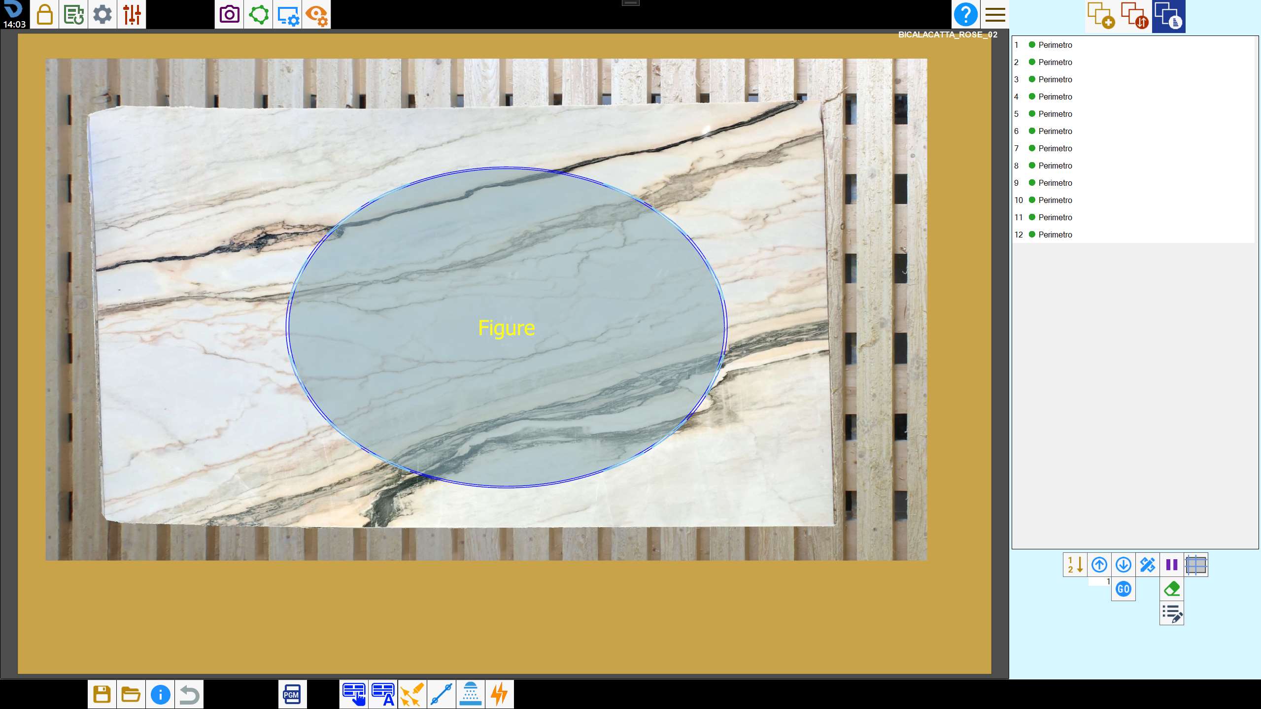The image size is (1261, 709).
Task: Open the monitor display settings icon
Action: tap(287, 14)
